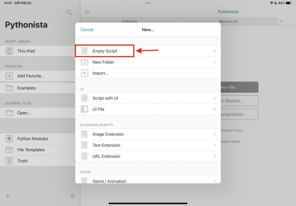Click the UI File layout icon
This screenshot has height=206, width=296.
coord(84,109)
